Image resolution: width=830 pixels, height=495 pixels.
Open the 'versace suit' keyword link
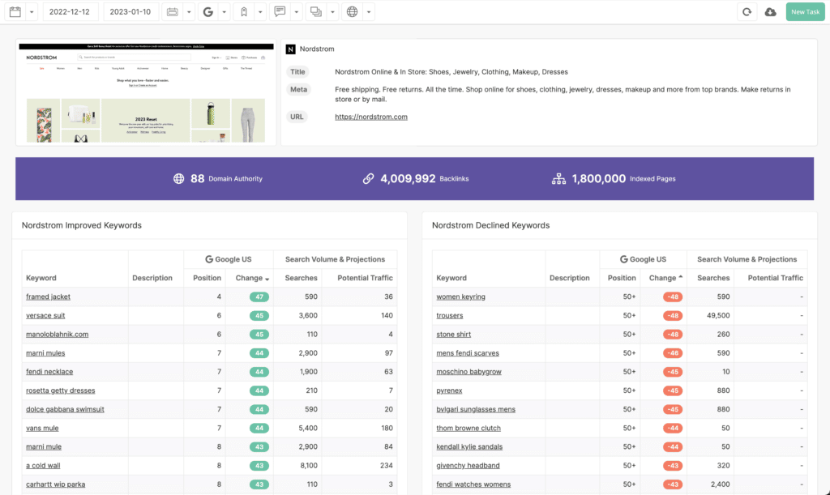click(45, 316)
